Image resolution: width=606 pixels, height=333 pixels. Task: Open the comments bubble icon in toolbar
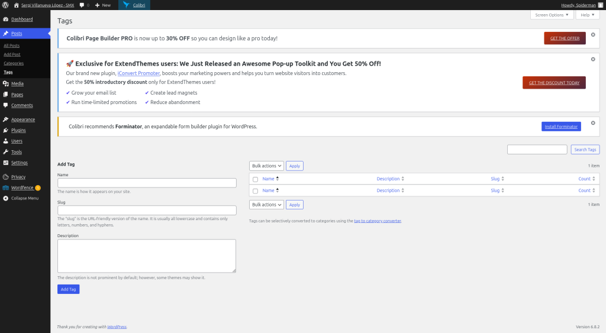pos(82,5)
